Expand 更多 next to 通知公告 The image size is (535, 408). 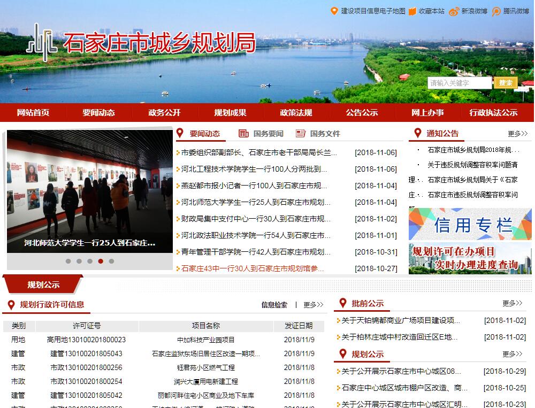tap(517, 134)
